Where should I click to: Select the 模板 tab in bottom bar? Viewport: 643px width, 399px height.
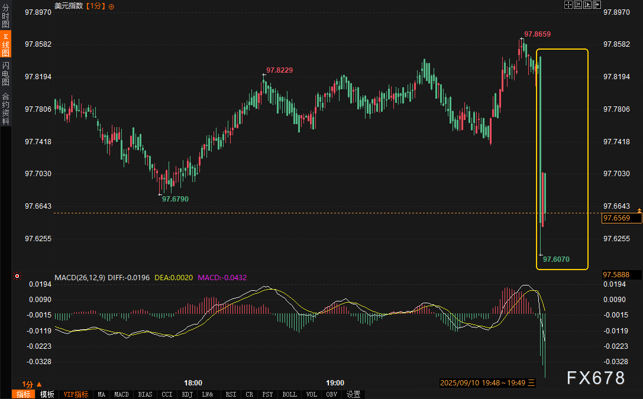pyautogui.click(x=47, y=394)
